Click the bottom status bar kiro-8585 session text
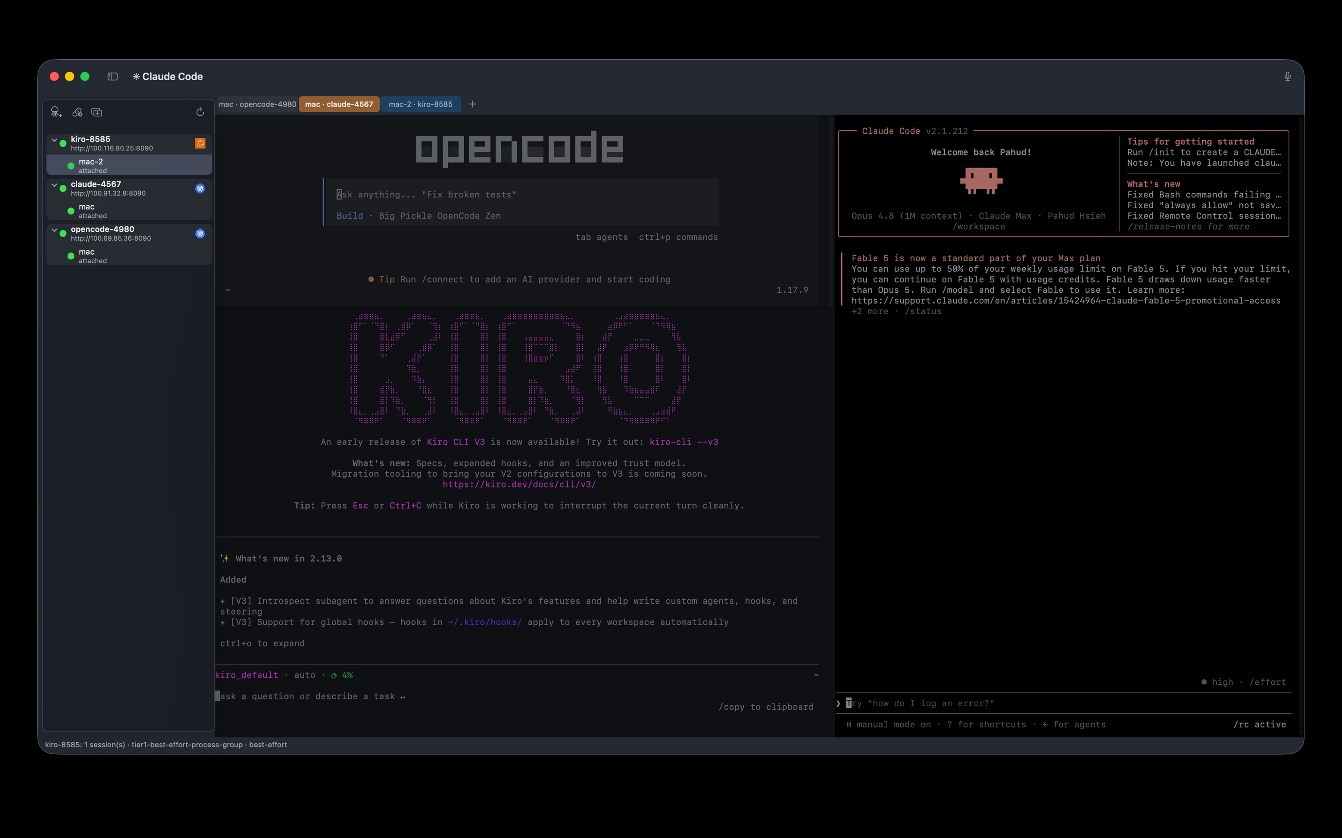The image size is (1342, 838). click(x=166, y=744)
